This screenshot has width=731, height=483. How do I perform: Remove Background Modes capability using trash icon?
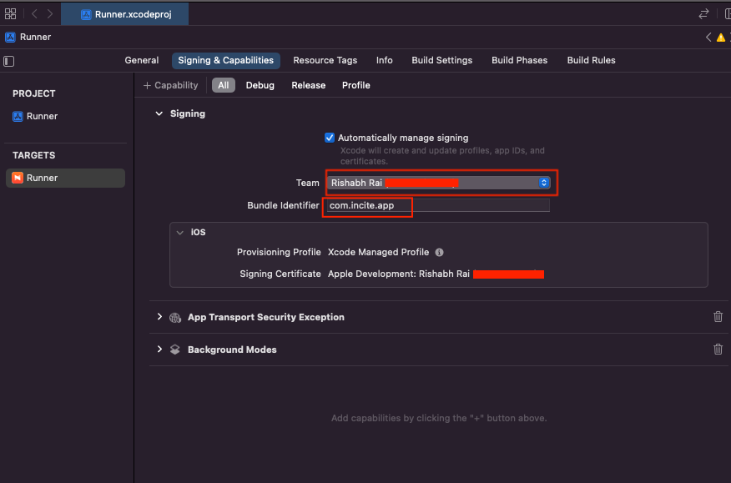coord(718,350)
